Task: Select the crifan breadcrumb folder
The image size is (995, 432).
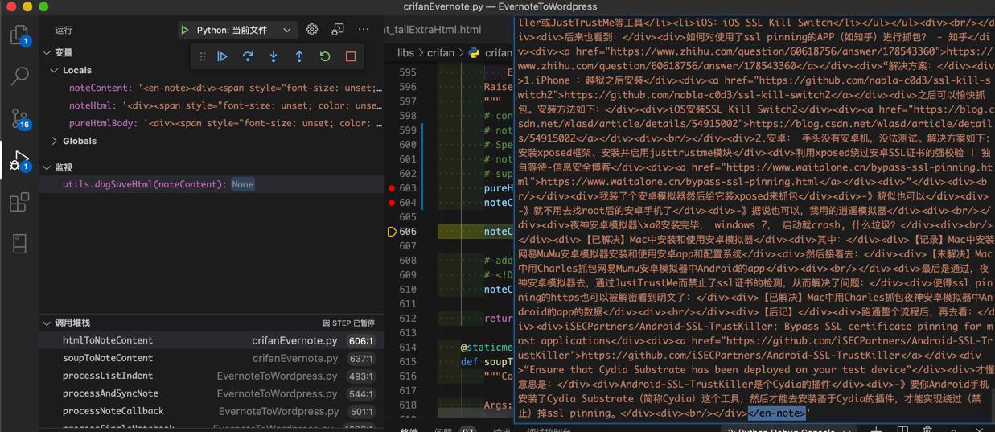Action: click(x=441, y=53)
